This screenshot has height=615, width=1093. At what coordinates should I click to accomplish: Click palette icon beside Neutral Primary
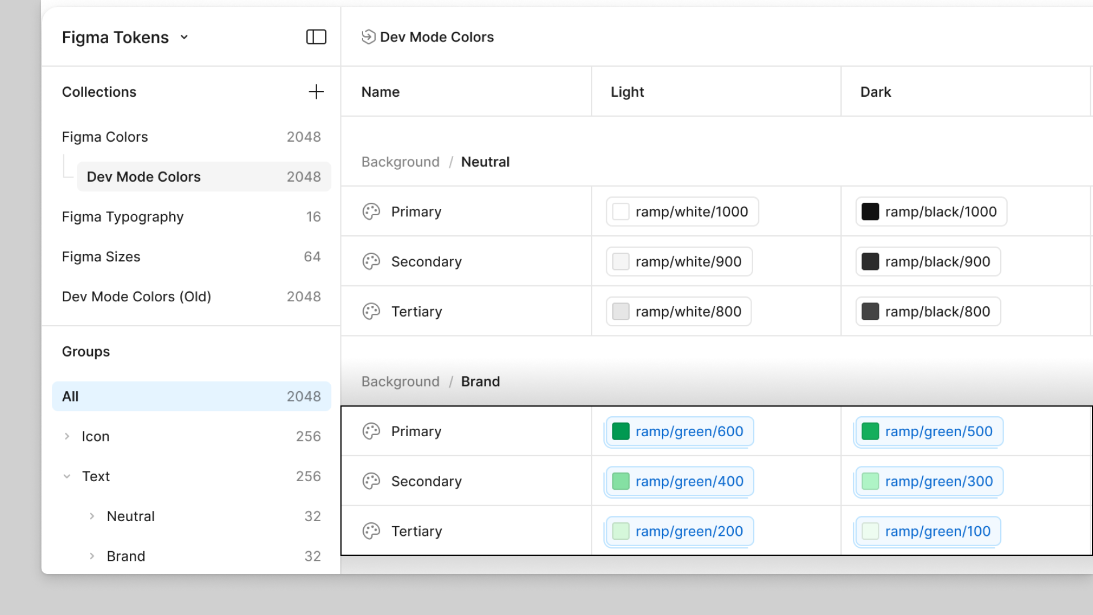click(371, 212)
